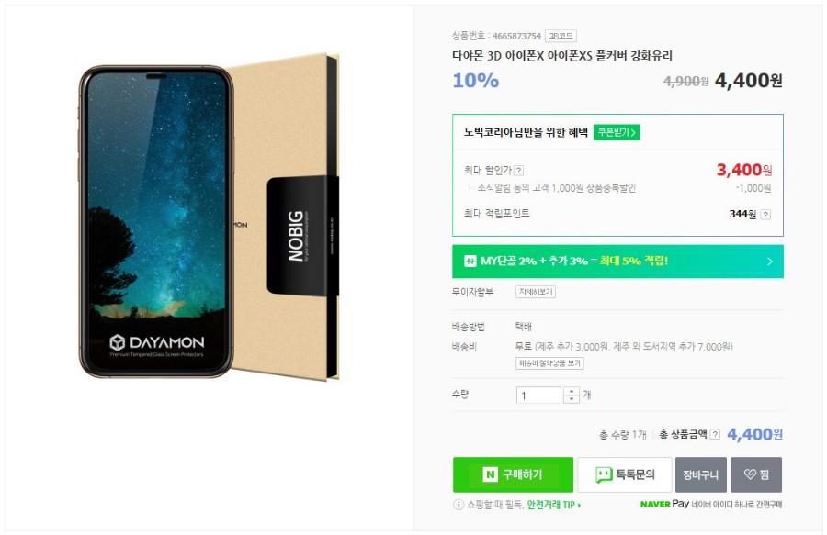Expand MY단골 banner with right chevron
Viewport: 827px width, 535px height.
(769, 262)
